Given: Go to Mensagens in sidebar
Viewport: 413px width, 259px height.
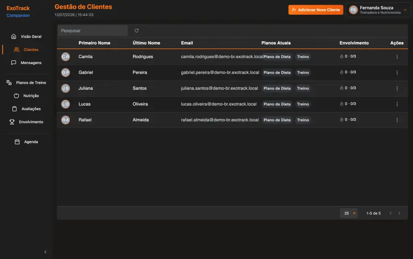Looking at the screenshot, I should pos(26,63).
